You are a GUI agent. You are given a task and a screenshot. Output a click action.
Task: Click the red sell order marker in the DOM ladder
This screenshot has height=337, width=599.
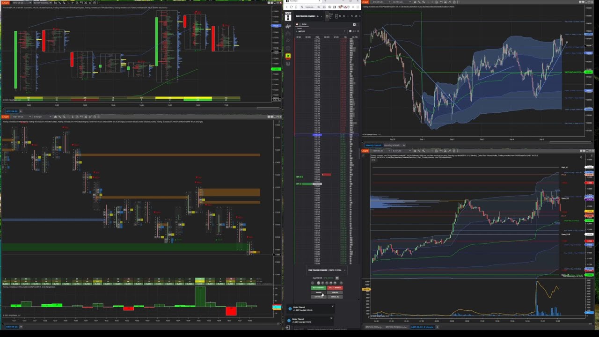coord(326,175)
